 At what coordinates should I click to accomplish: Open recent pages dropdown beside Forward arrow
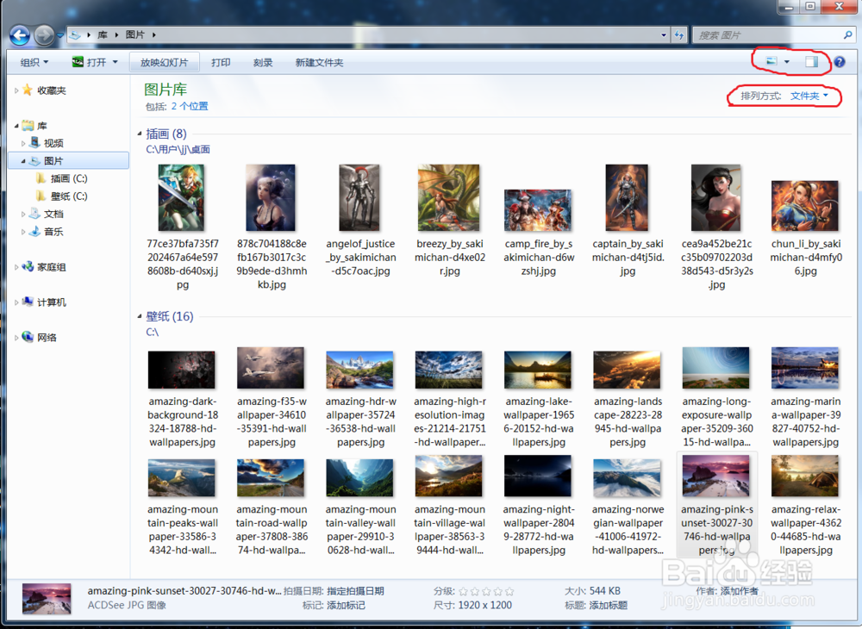tap(60, 35)
